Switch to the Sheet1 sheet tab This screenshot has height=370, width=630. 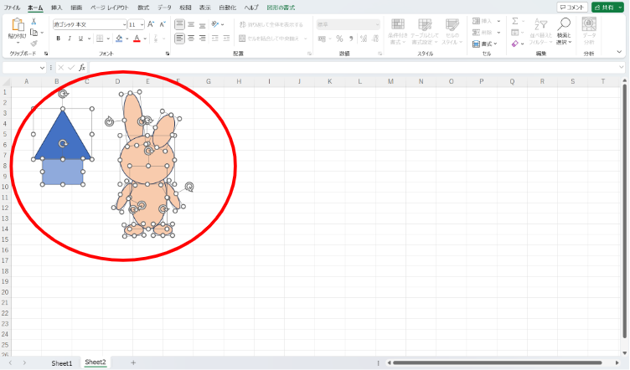tap(61, 363)
